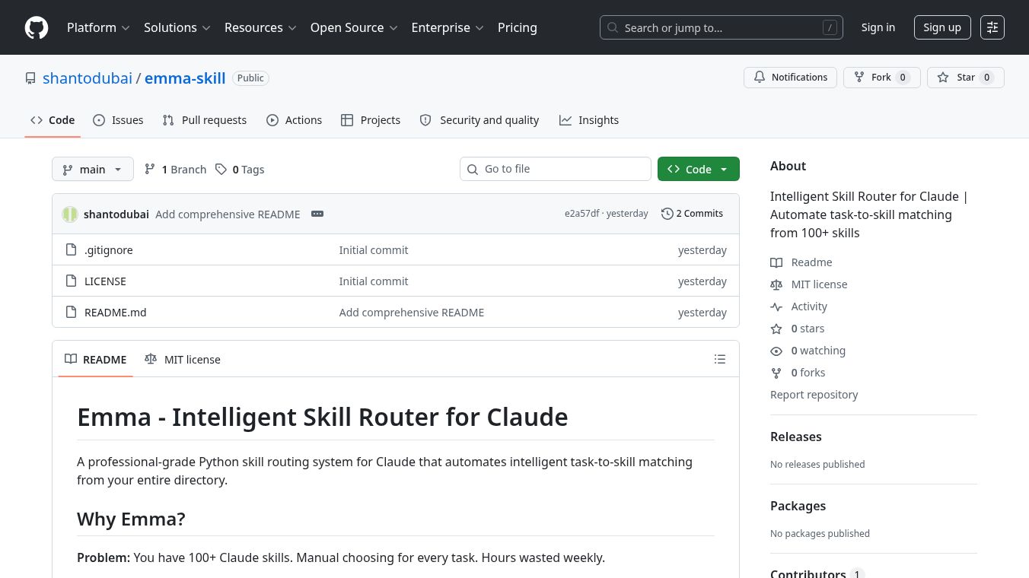Go to the Projects tab
Viewport: 1029px width, 578px height.
click(371, 120)
